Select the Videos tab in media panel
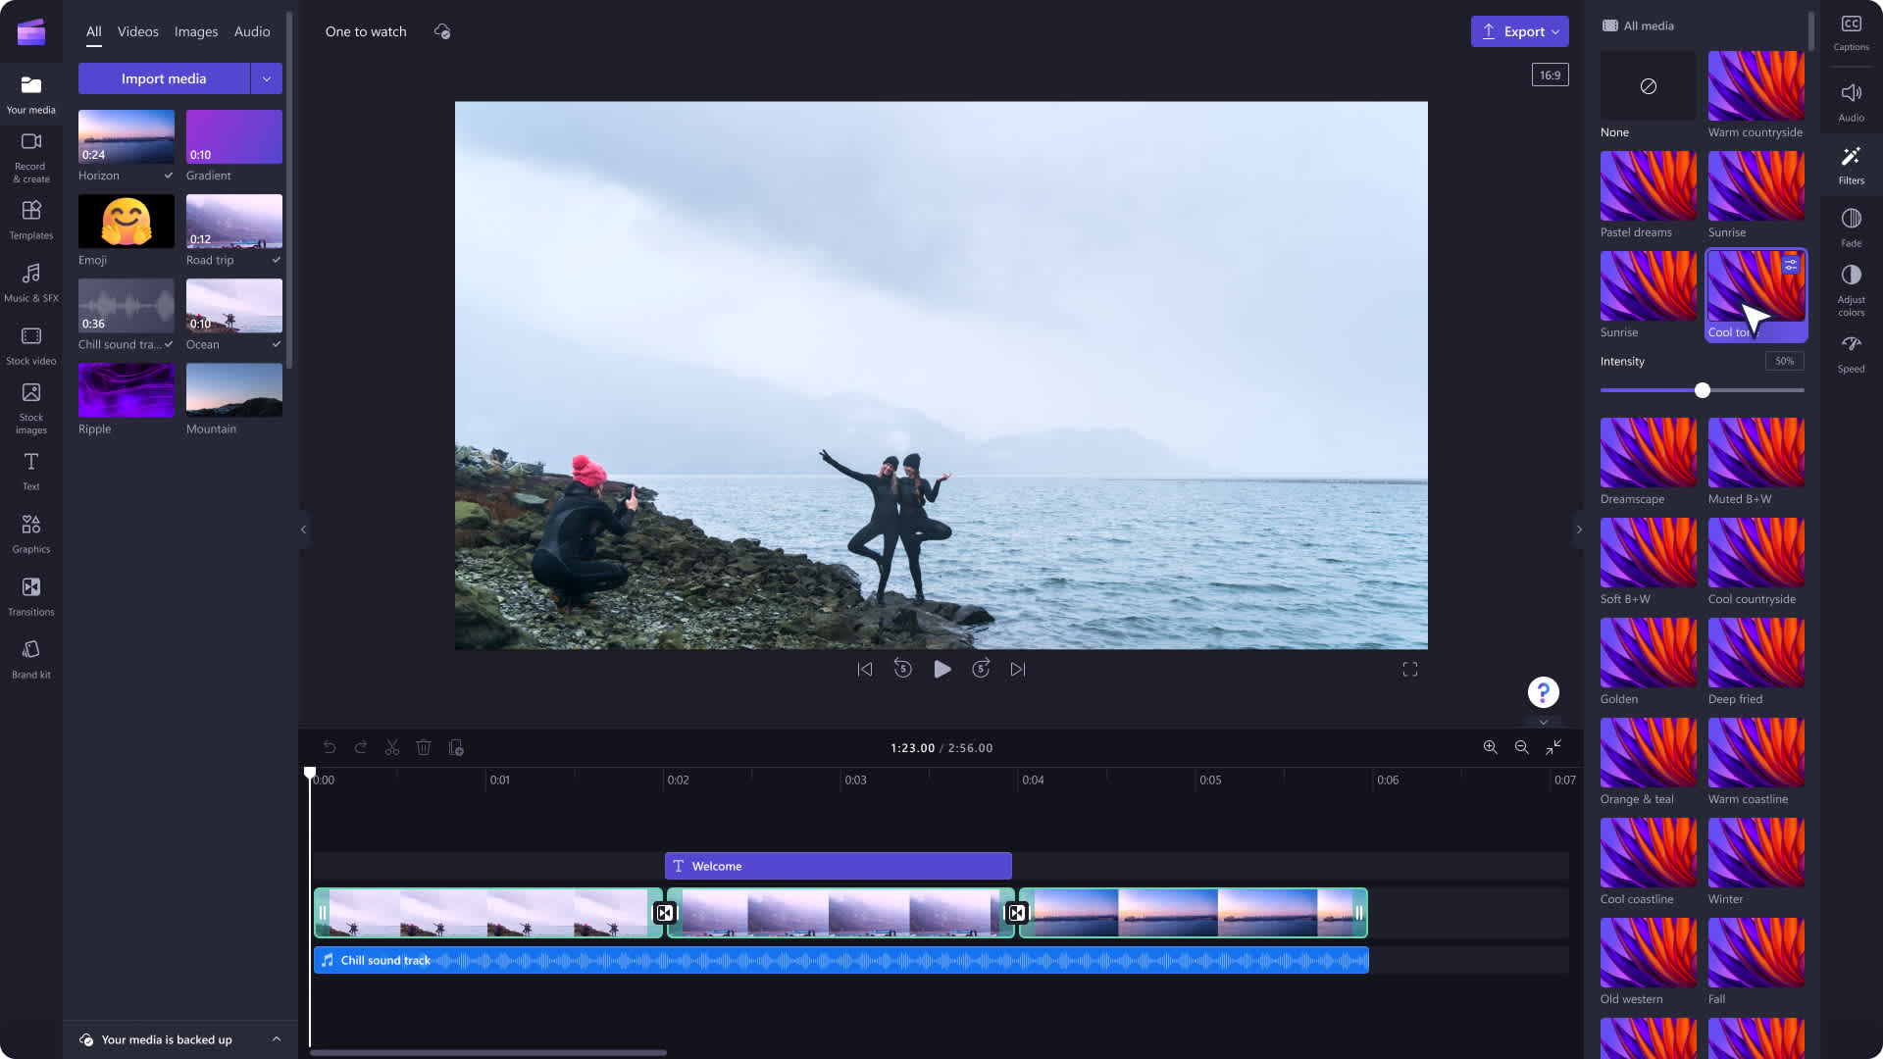The width and height of the screenshot is (1883, 1059). click(137, 31)
